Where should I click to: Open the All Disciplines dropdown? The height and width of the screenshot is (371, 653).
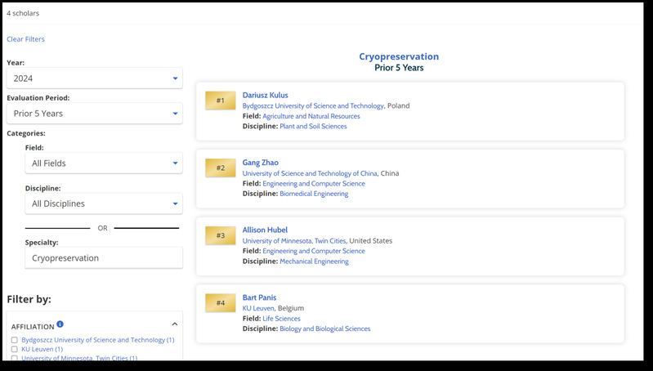pos(104,203)
